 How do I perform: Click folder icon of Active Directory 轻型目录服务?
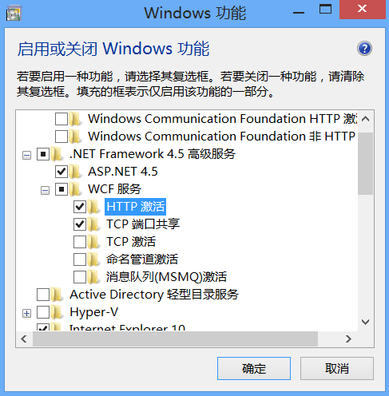coord(57,295)
